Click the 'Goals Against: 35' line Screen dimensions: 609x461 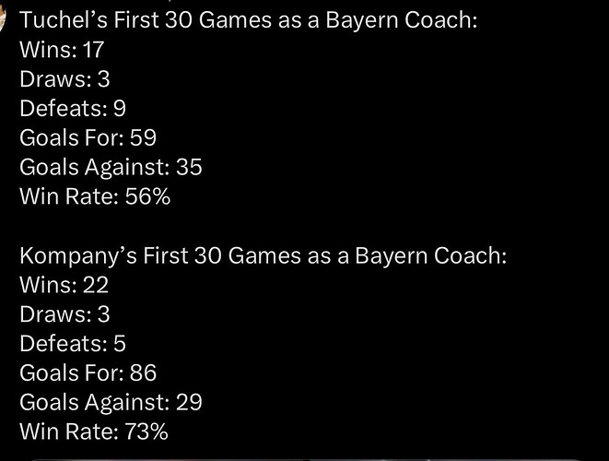point(111,167)
